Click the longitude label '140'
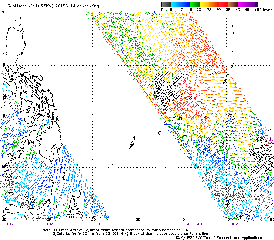 click(x=182, y=219)
